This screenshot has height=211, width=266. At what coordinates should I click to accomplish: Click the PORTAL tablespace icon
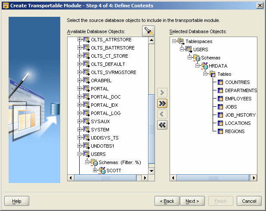coord(87,89)
